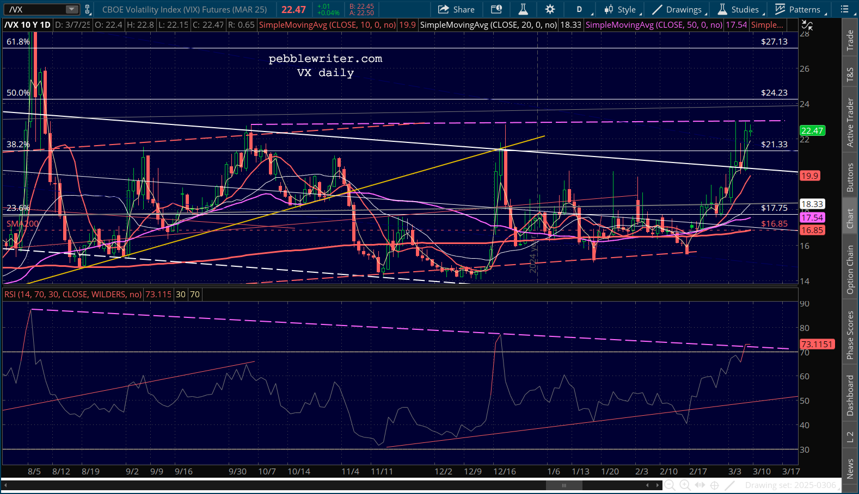Click the horizontal time-axis scrollbar thumb
The image size is (859, 494).
(564, 485)
